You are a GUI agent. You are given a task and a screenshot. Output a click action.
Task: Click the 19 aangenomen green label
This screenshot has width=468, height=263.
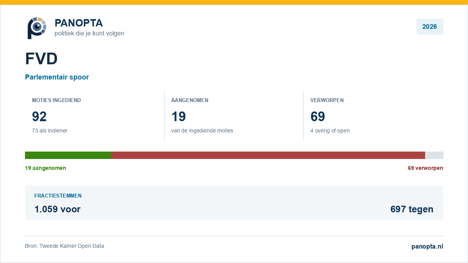46,168
